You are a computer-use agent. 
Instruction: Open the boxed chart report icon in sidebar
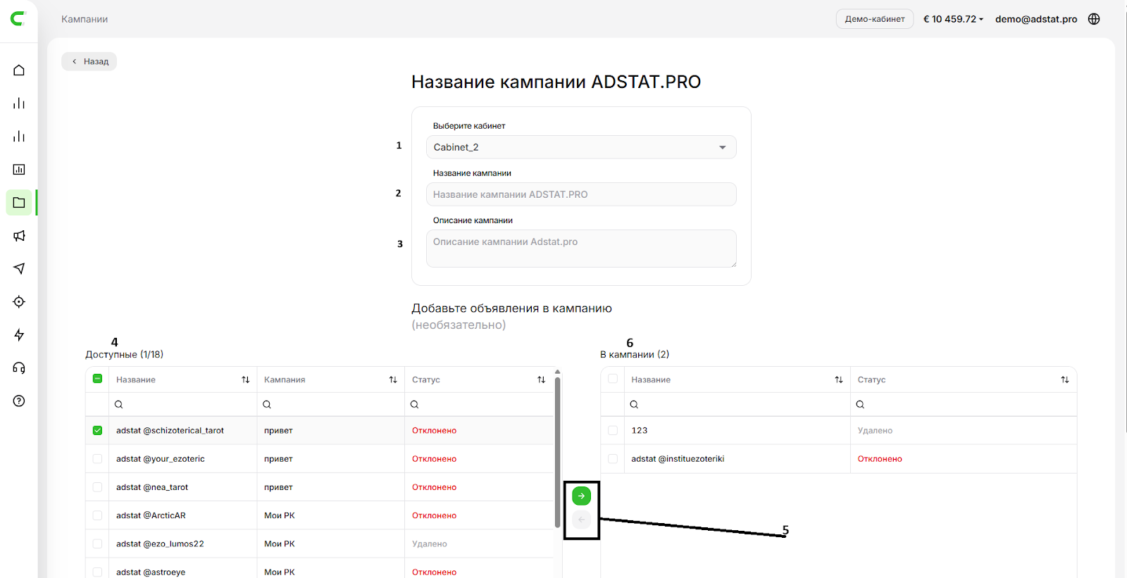click(x=19, y=170)
